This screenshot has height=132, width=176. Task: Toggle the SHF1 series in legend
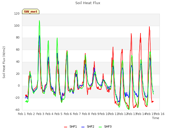(x=70, y=127)
